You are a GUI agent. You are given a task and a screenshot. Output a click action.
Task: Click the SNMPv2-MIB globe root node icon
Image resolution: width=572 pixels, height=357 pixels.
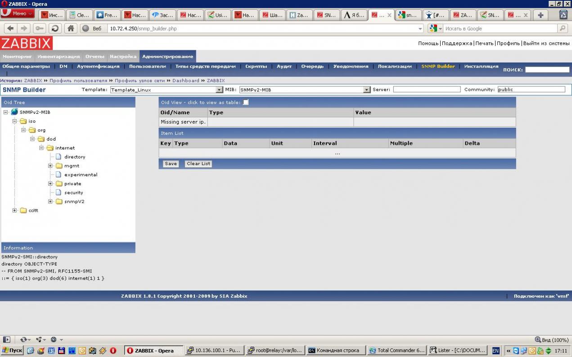14,112
